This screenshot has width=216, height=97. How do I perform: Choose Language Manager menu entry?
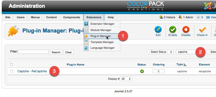point(102,48)
